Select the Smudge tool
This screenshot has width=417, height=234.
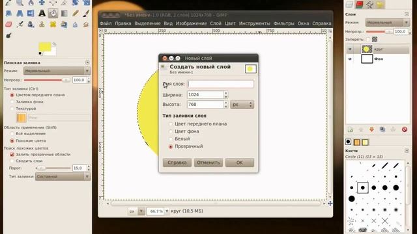pyautogui.click(x=86, y=25)
